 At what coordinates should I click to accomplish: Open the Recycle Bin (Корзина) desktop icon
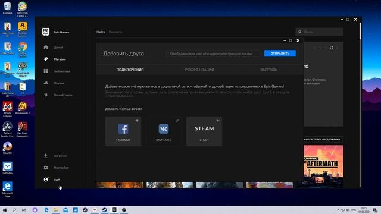click(8, 8)
